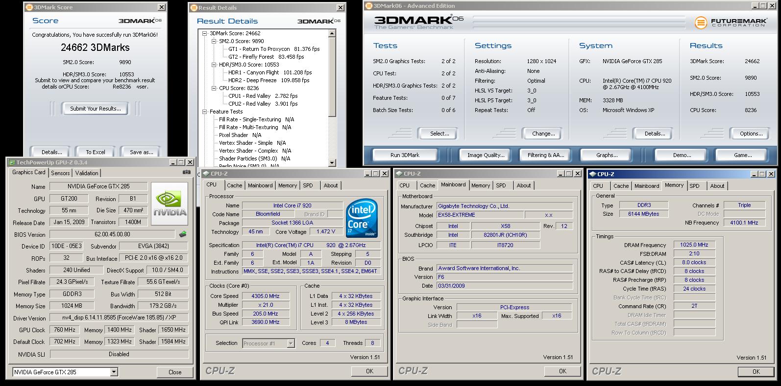Click the Result Details scrollbar down arrow
Image resolution: width=781 pixels, height=386 pixels.
coord(332,163)
